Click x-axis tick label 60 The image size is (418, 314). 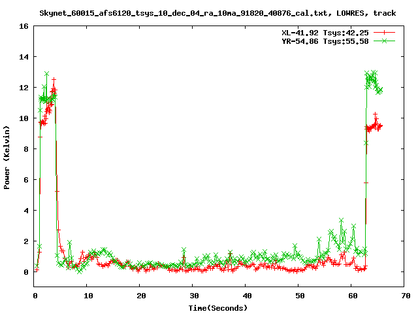pyautogui.click(x=353, y=296)
